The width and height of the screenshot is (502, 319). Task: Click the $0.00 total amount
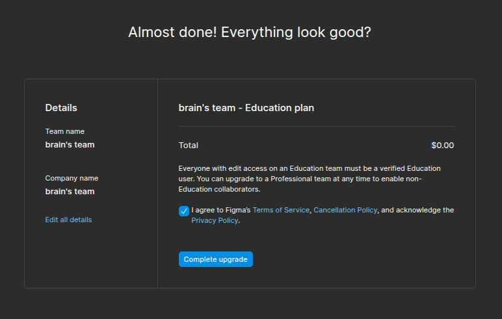[x=442, y=146]
